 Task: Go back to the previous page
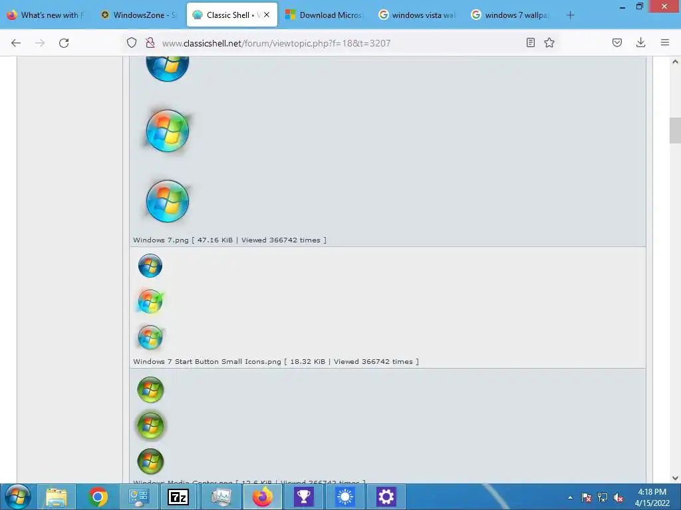tap(16, 43)
